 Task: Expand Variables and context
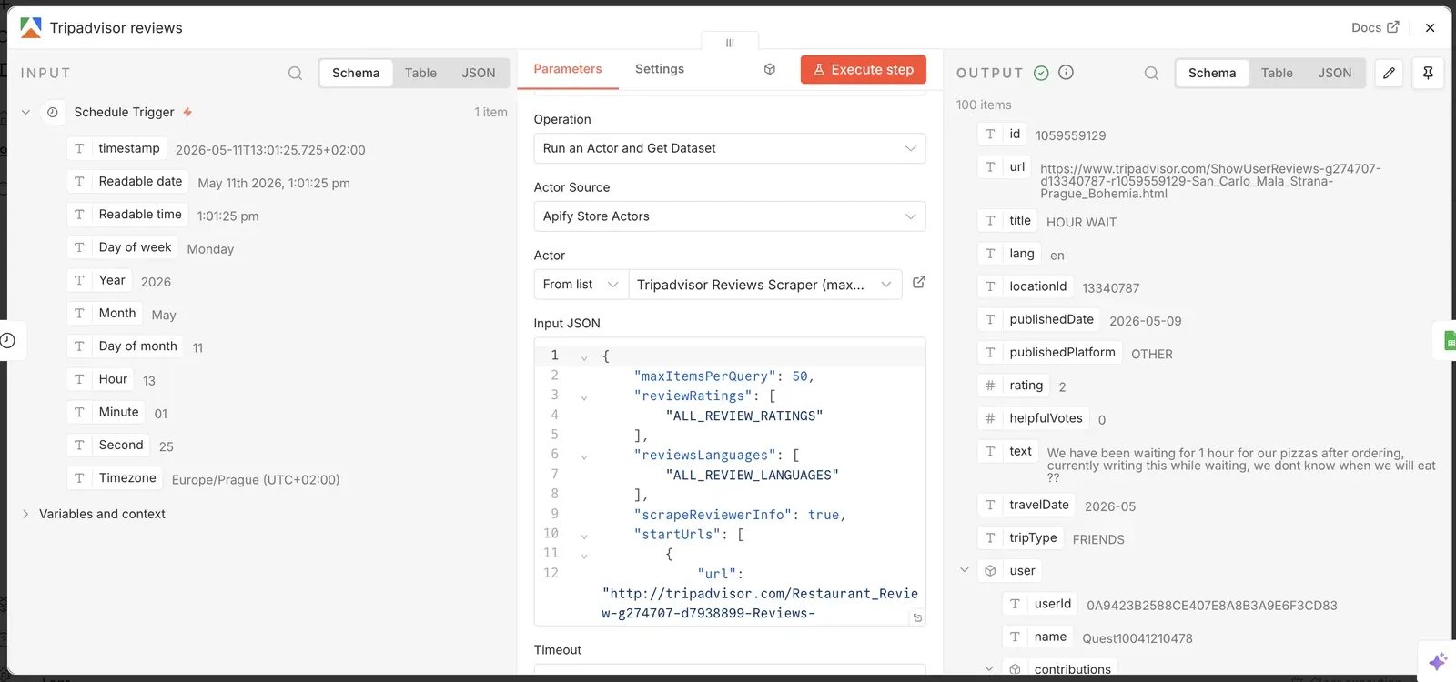(25, 514)
